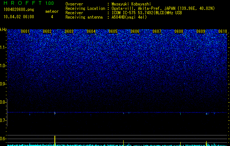Click the 0606 time marker
This screenshot has width=230, height=146.
135,31
